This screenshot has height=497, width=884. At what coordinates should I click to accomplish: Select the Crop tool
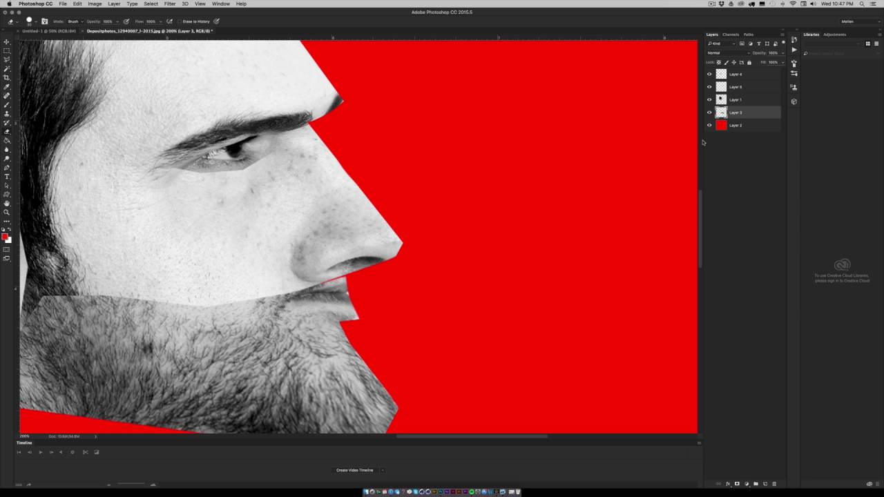[x=7, y=78]
